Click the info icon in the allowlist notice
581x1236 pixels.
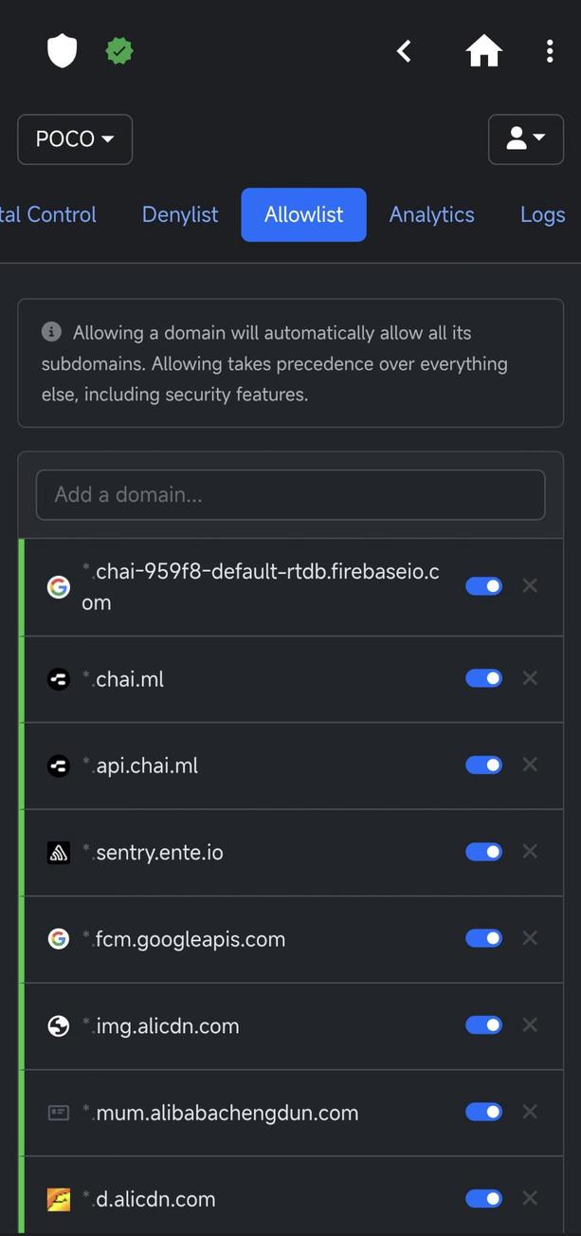click(51, 331)
